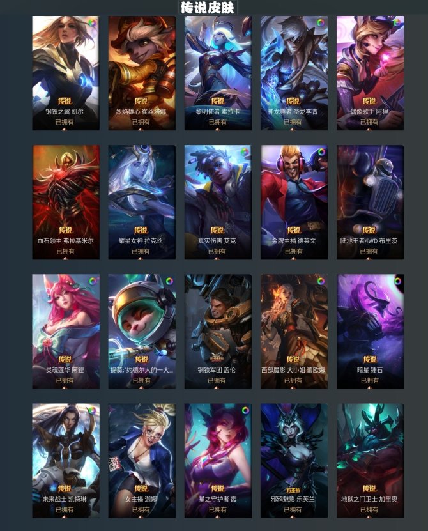
Task: Click chroma icon on 灵魂莲华 阿狸 card
Action: (93, 281)
